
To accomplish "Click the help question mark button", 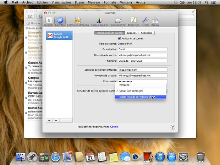I will 173,127.
